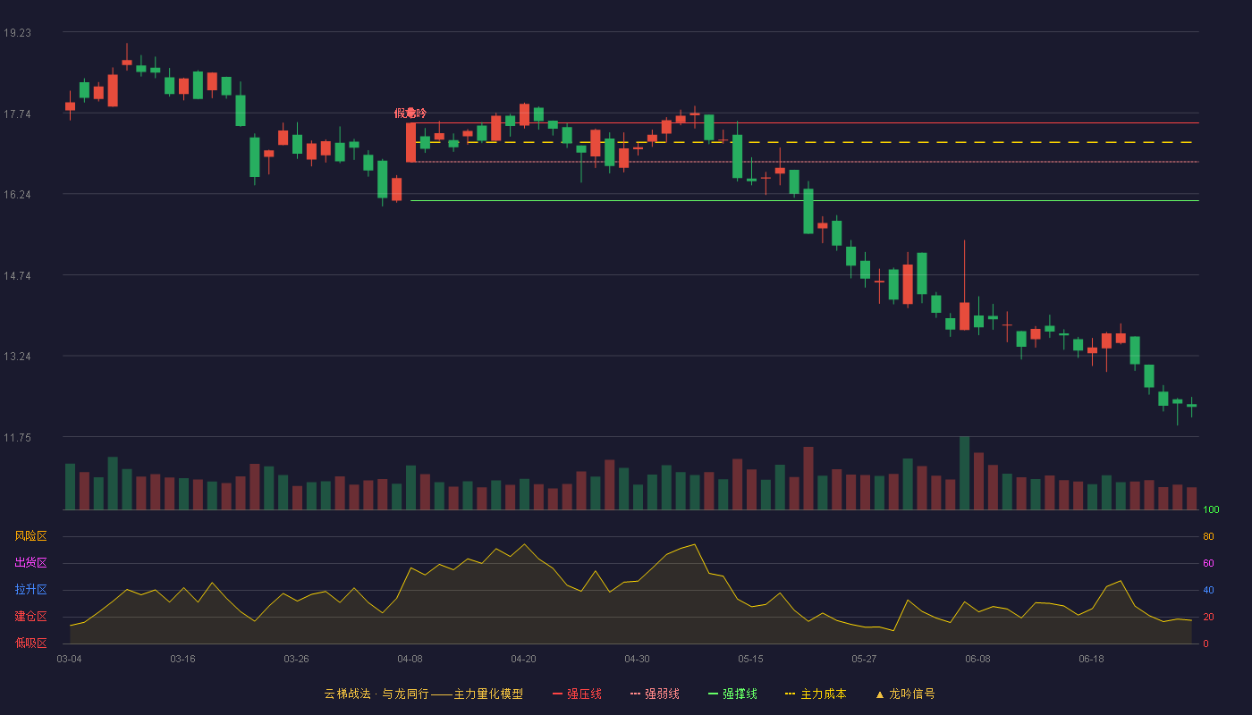This screenshot has width=1252, height=715.
Task: Click the red dash icon before 强压线
Action: point(558,694)
